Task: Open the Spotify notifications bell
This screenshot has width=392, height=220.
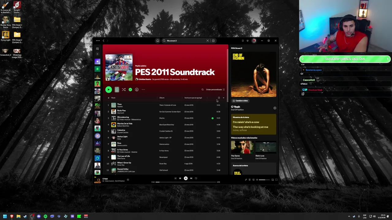Action: (x=243, y=41)
